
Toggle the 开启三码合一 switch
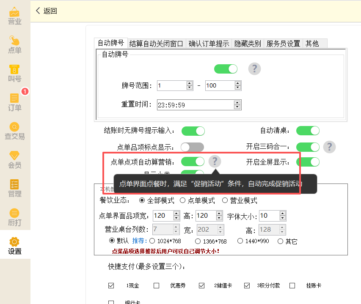pos(308,147)
